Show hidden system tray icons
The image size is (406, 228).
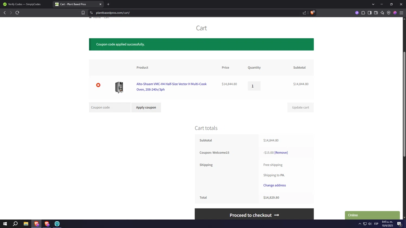point(360,224)
